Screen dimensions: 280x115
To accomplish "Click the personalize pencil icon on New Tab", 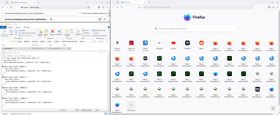I will (273, 108).
